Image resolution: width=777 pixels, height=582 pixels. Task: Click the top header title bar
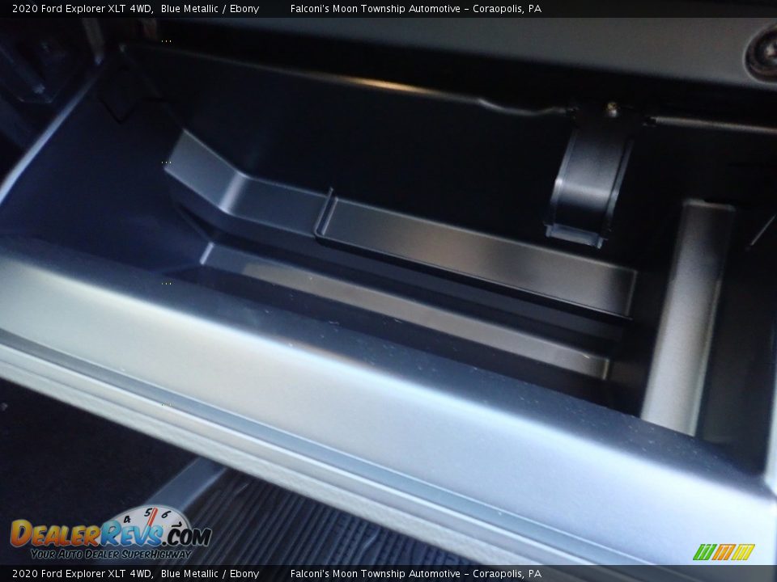(x=388, y=10)
